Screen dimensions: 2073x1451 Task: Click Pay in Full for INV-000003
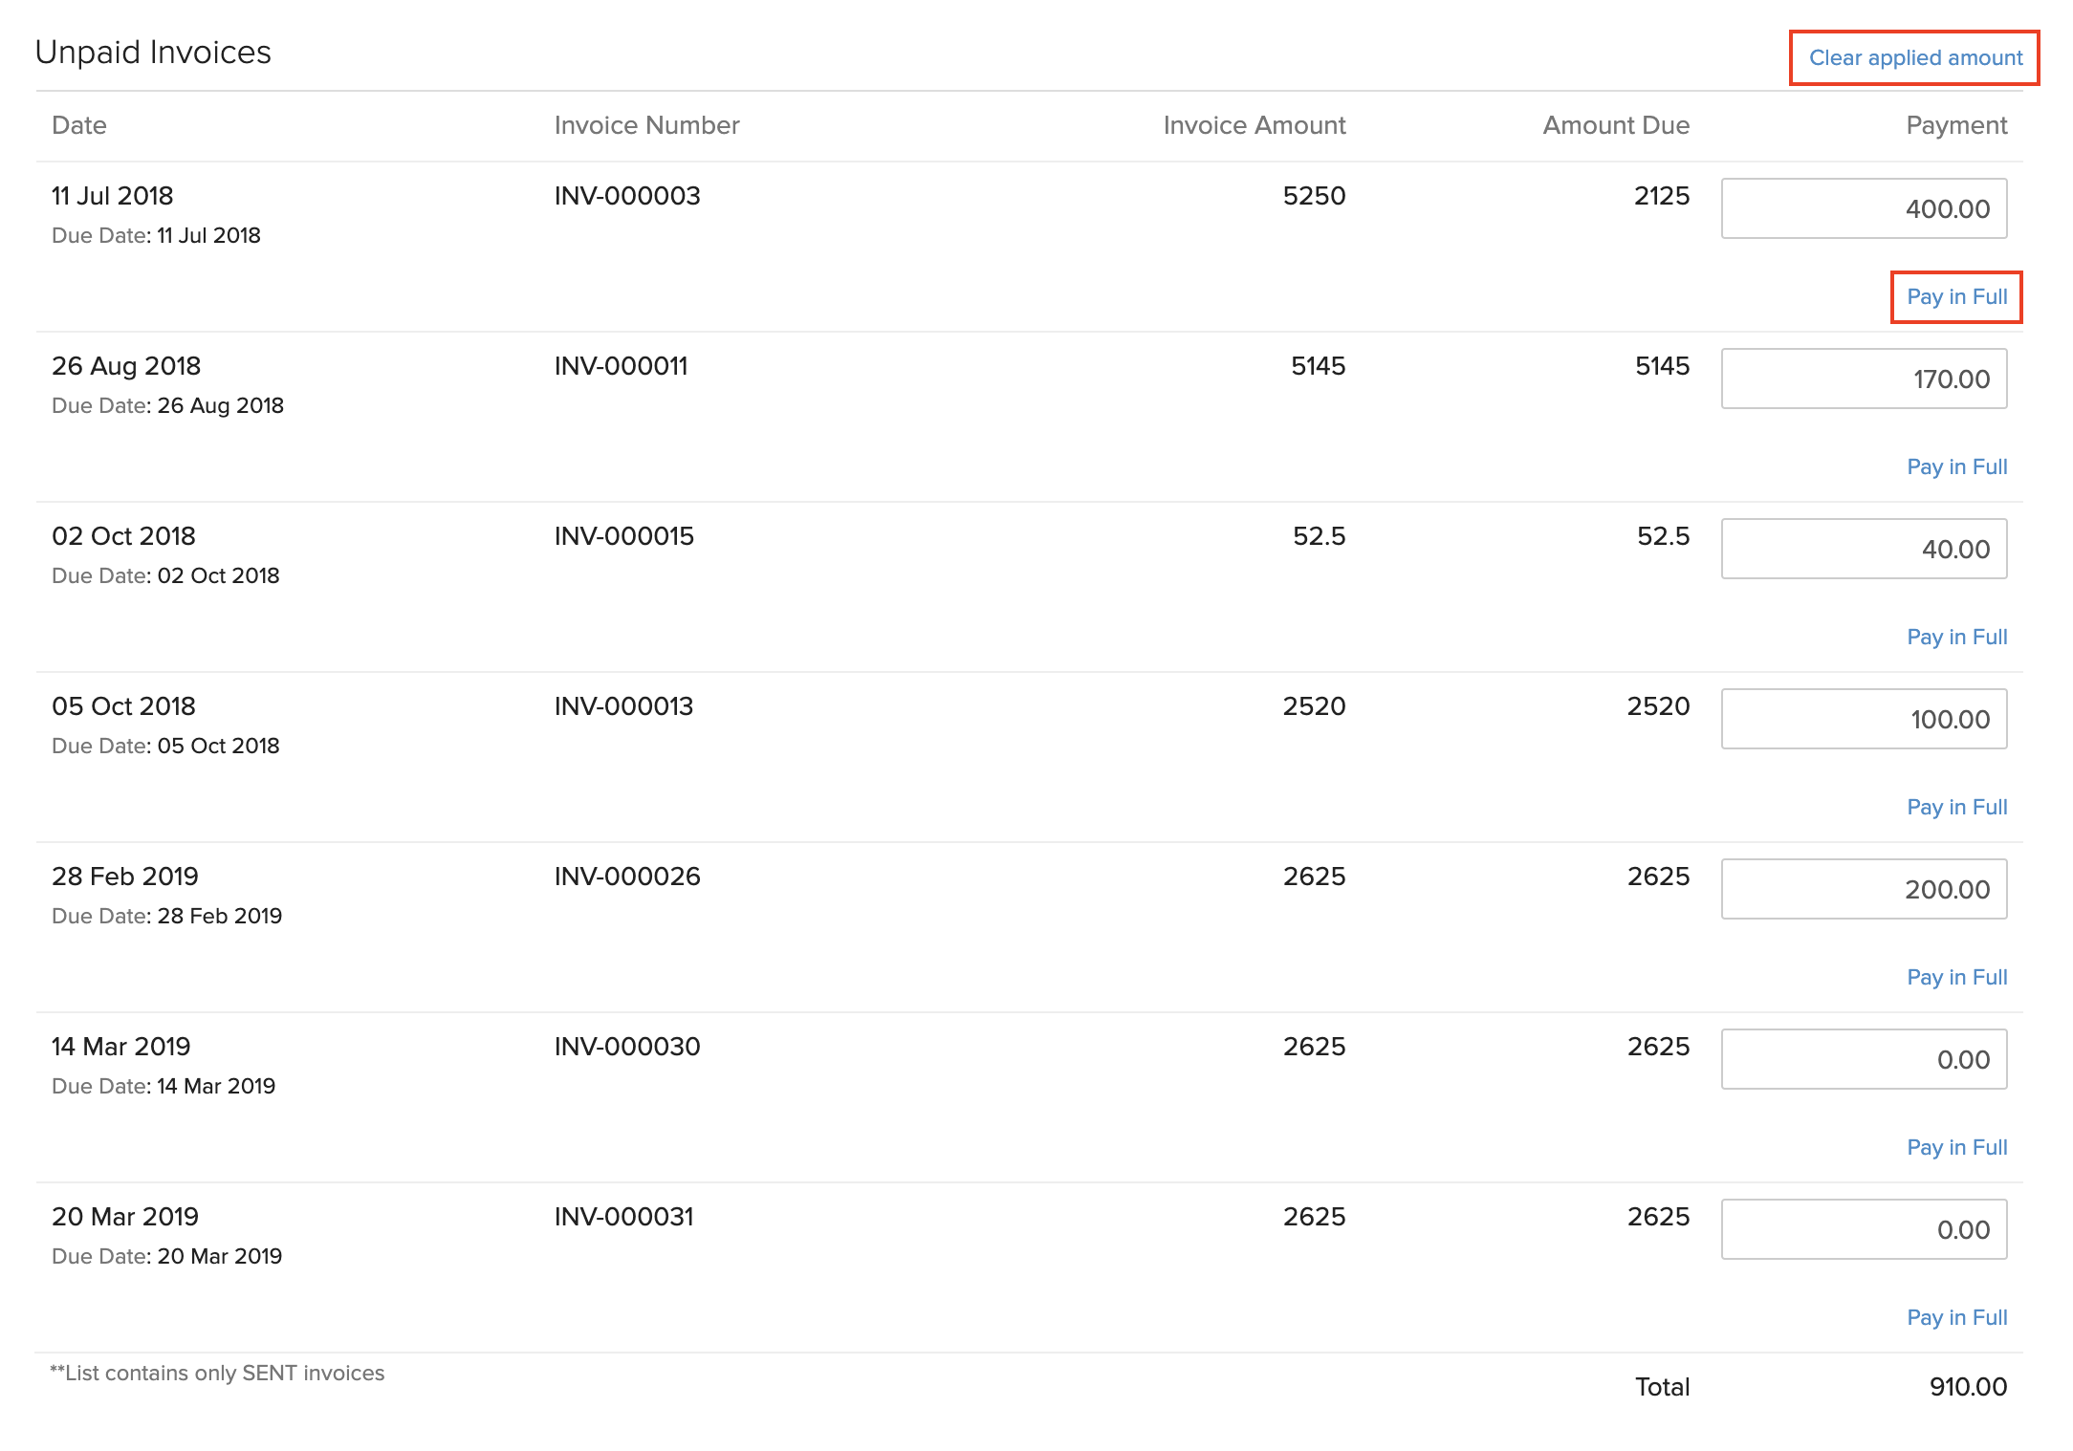[1956, 296]
